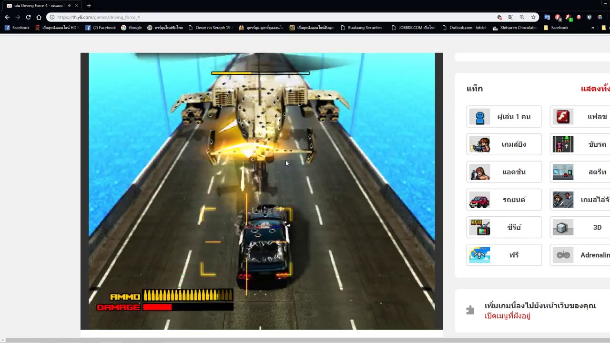610x343 pixels.
Task: Open the JOBBKK.COM bookmark
Action: (413, 28)
